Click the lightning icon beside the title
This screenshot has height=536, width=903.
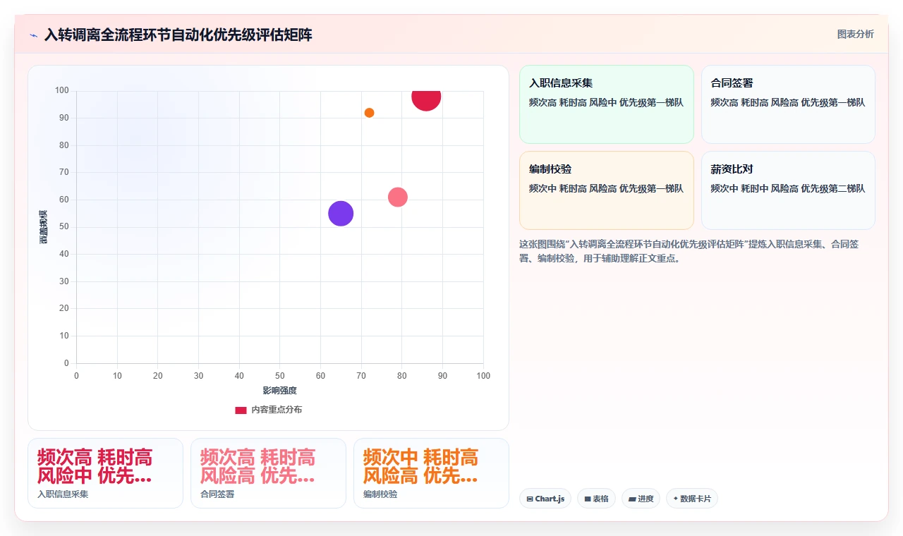coord(33,35)
